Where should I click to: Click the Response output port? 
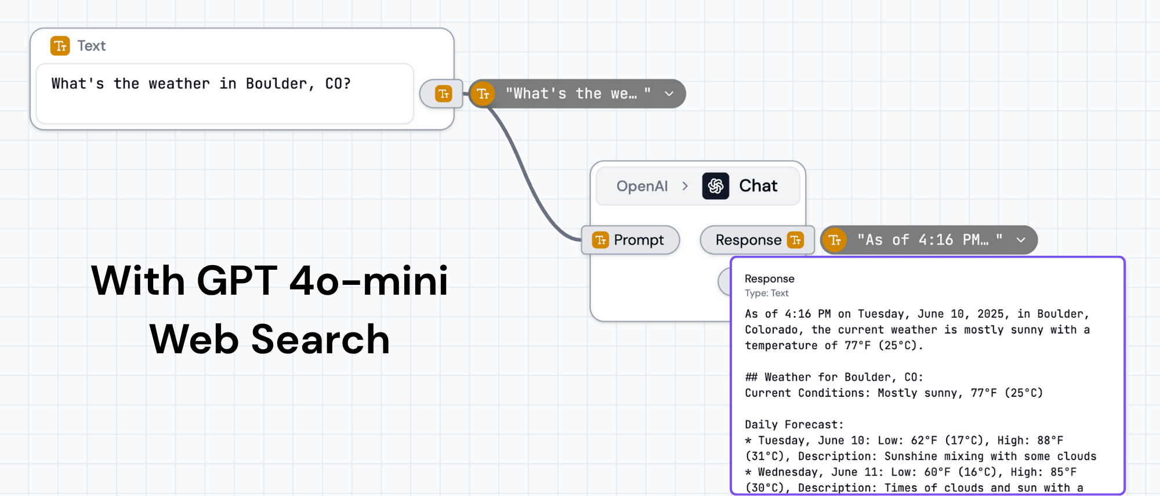[757, 240]
